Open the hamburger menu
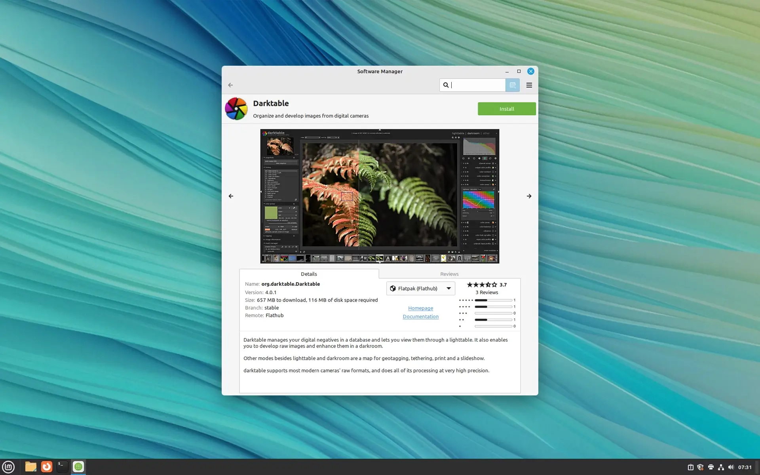The height and width of the screenshot is (475, 760). pyautogui.click(x=529, y=85)
